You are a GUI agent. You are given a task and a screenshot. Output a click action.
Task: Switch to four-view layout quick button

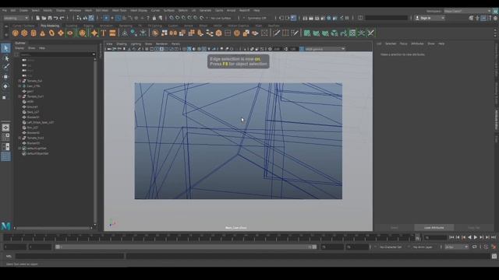5,137
